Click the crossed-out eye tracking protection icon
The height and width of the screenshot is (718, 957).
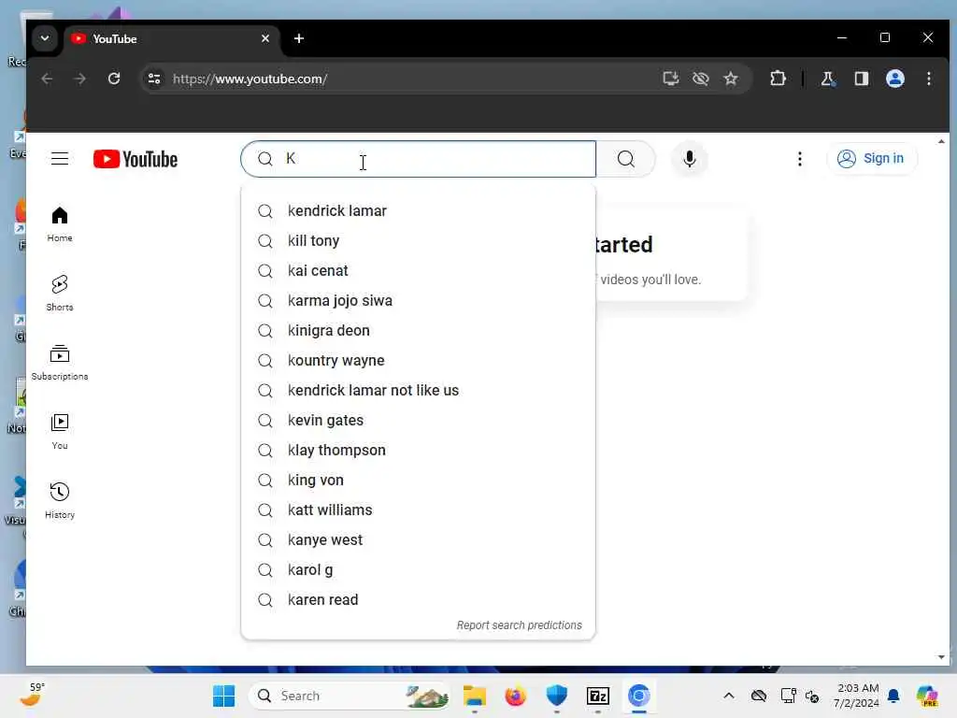(x=701, y=79)
